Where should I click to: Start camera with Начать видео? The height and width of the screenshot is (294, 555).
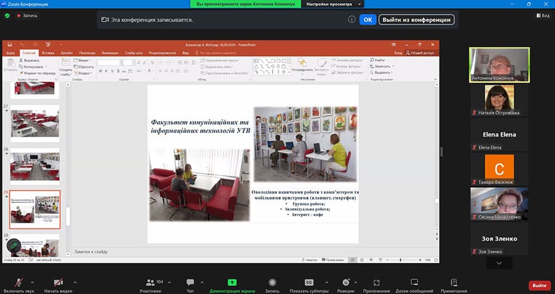[x=58, y=282]
